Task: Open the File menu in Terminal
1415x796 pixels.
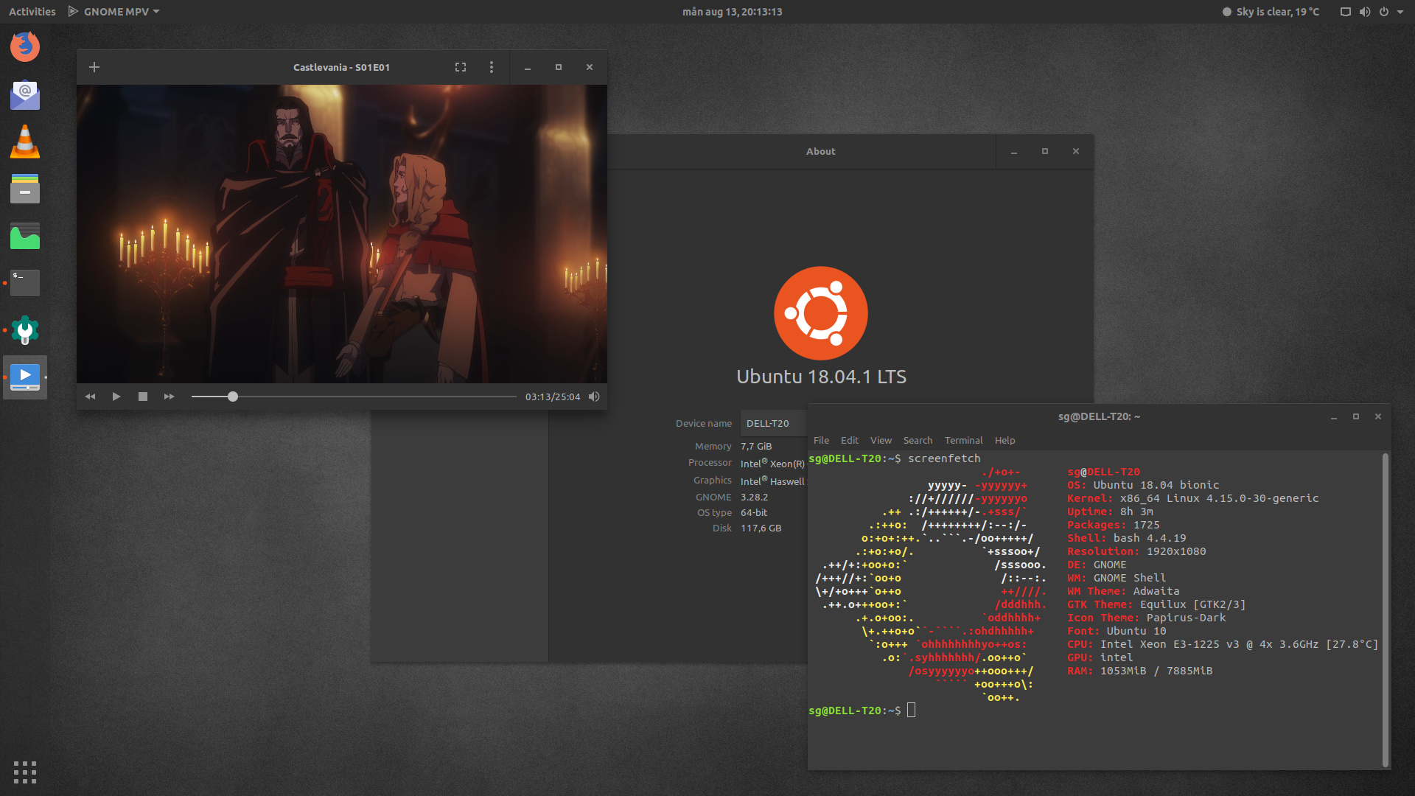Action: pyautogui.click(x=821, y=440)
